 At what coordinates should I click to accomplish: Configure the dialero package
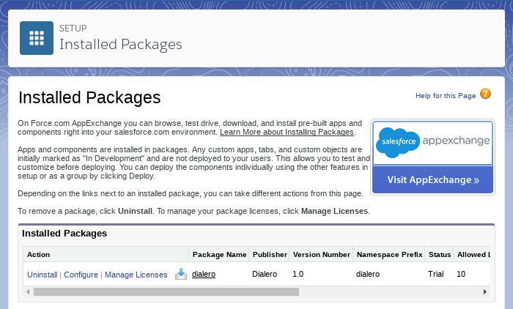click(81, 275)
